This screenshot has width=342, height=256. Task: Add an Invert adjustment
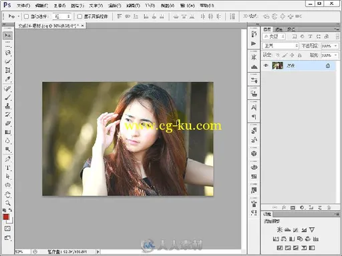pyautogui.click(x=280, y=248)
